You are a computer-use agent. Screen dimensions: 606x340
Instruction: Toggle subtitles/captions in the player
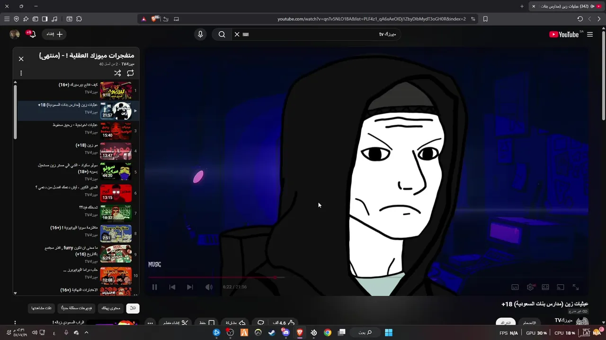(515, 287)
